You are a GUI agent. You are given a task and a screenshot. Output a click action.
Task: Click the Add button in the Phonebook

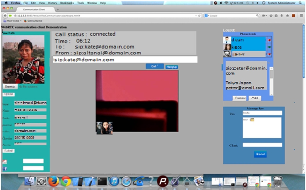coord(255,98)
